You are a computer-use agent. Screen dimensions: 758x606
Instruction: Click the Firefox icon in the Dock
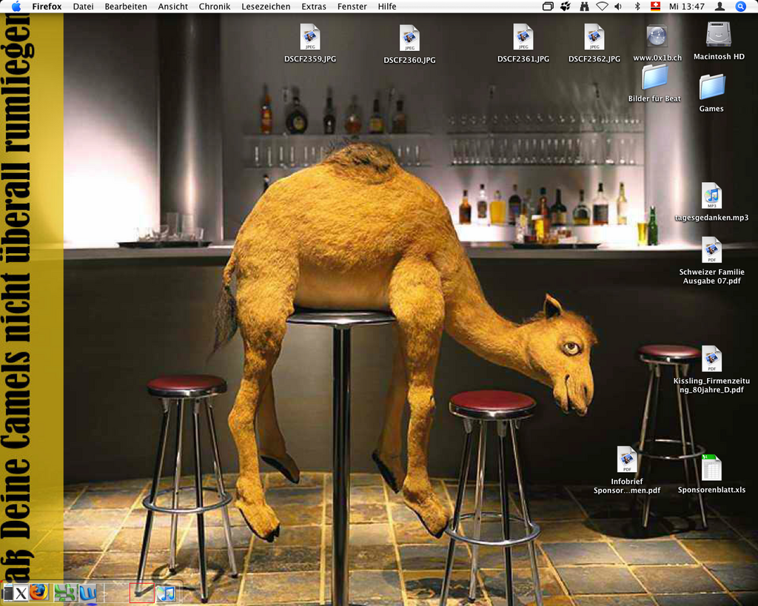point(39,592)
